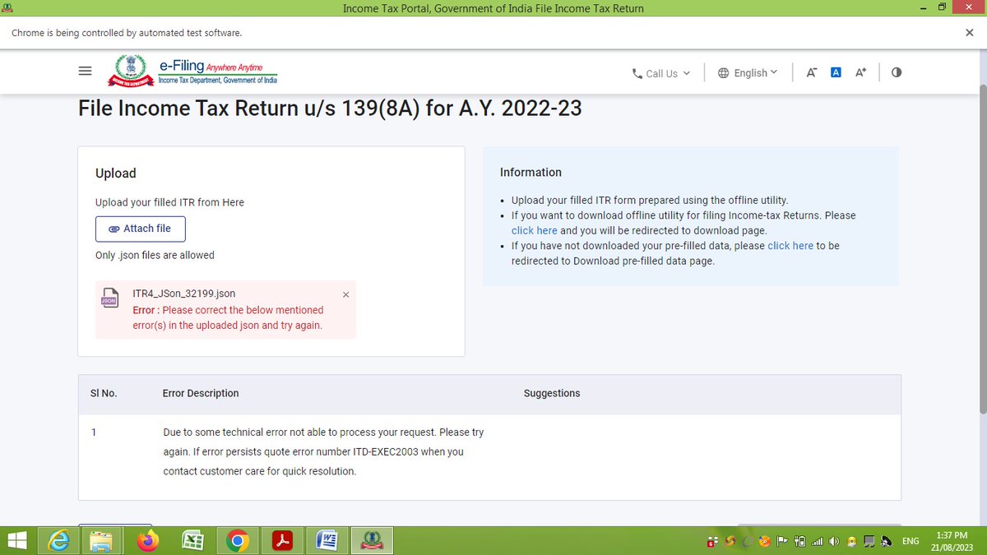987x555 pixels.
Task: Decrease font size with A- icon
Action: pos(811,72)
